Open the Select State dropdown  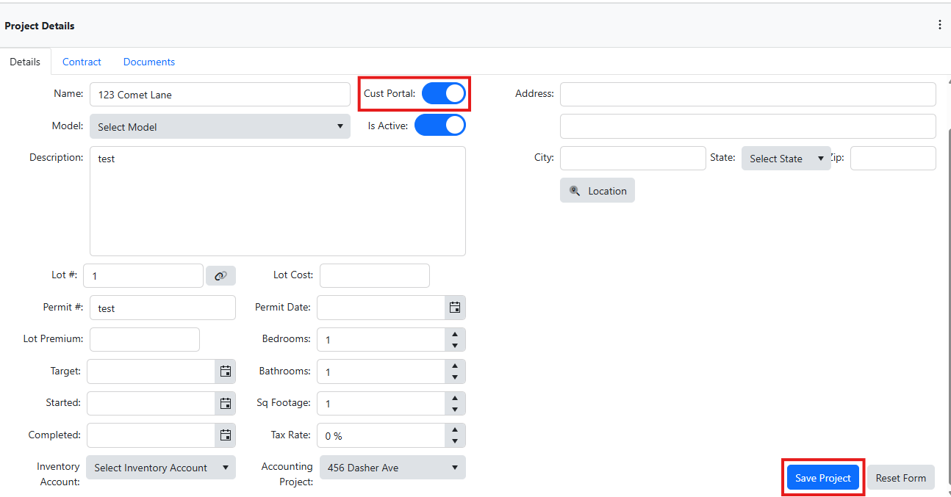[x=786, y=159]
